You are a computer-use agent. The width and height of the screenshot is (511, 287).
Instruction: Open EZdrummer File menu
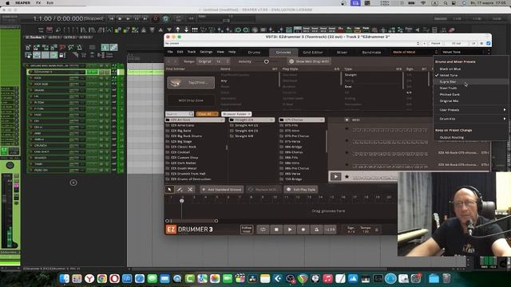click(x=170, y=52)
